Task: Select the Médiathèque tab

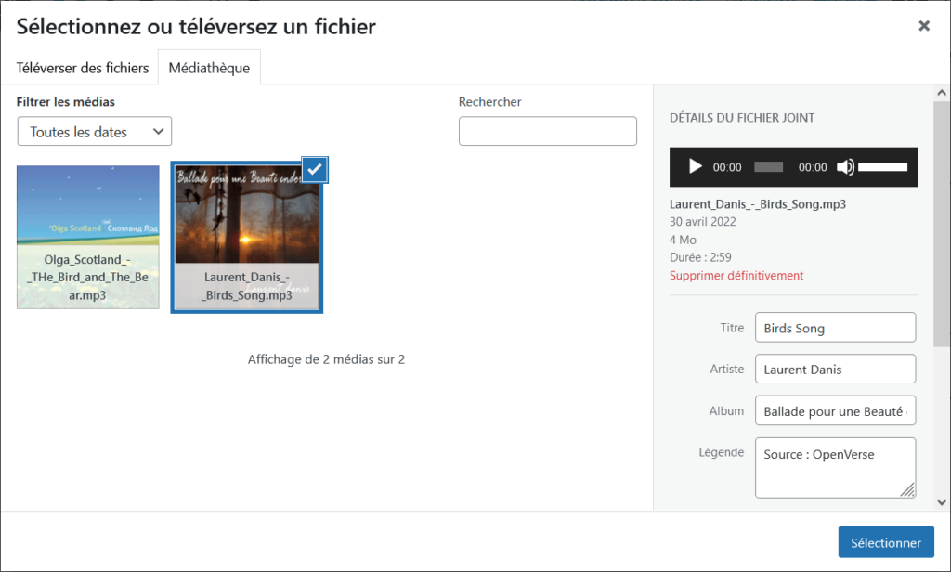Action: point(209,68)
